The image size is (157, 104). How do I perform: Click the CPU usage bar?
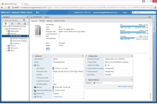pyautogui.click(x=134, y=26)
